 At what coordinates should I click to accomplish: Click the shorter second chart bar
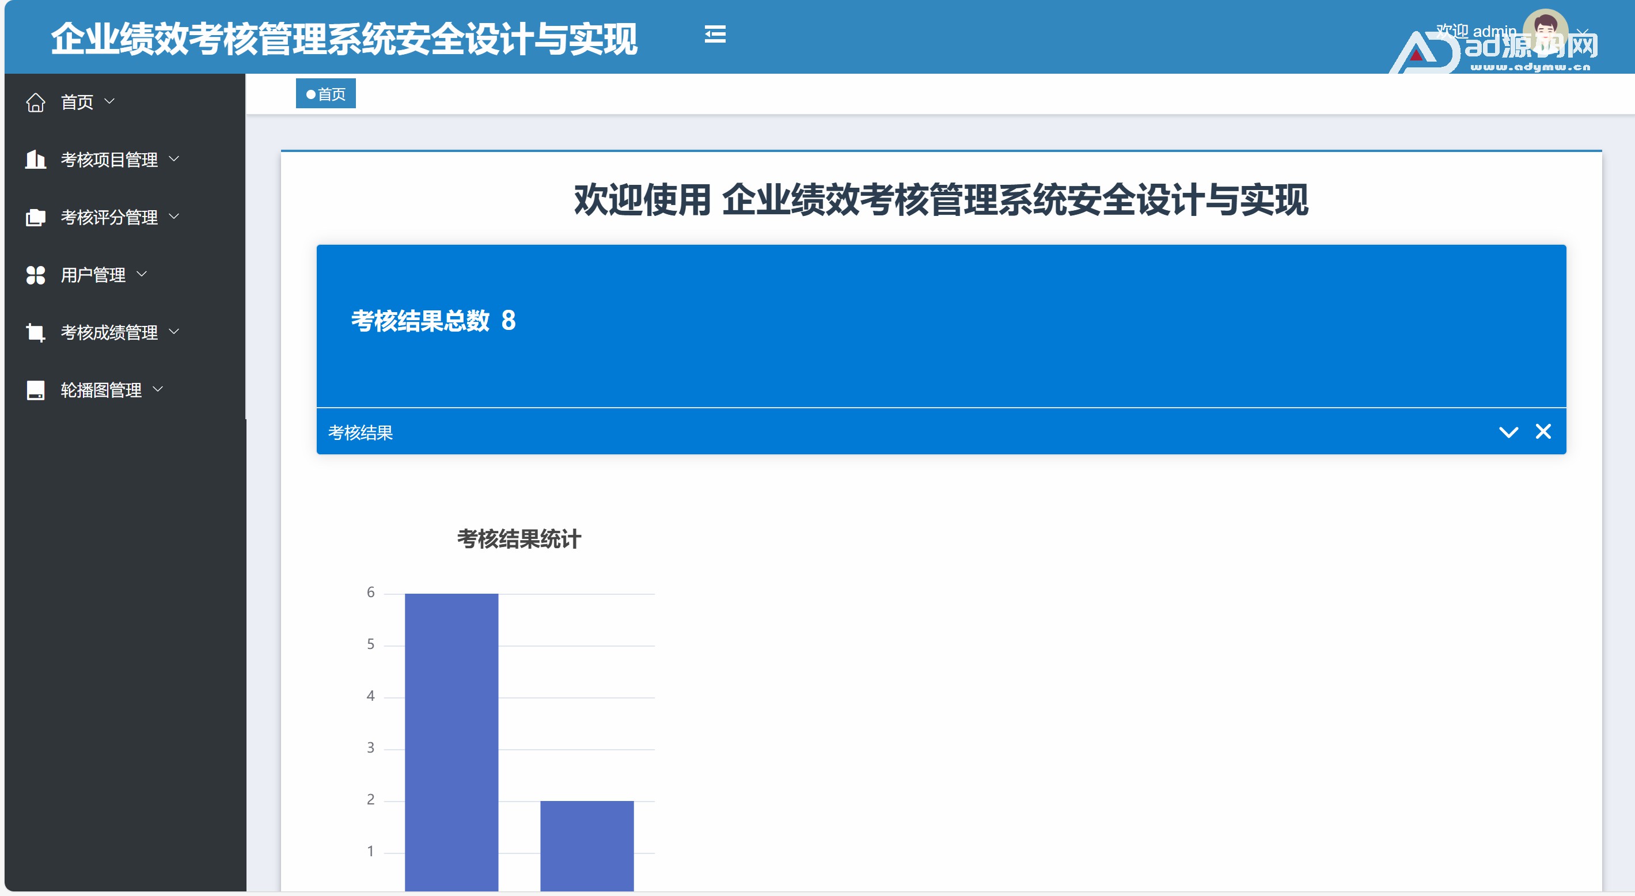click(x=586, y=845)
